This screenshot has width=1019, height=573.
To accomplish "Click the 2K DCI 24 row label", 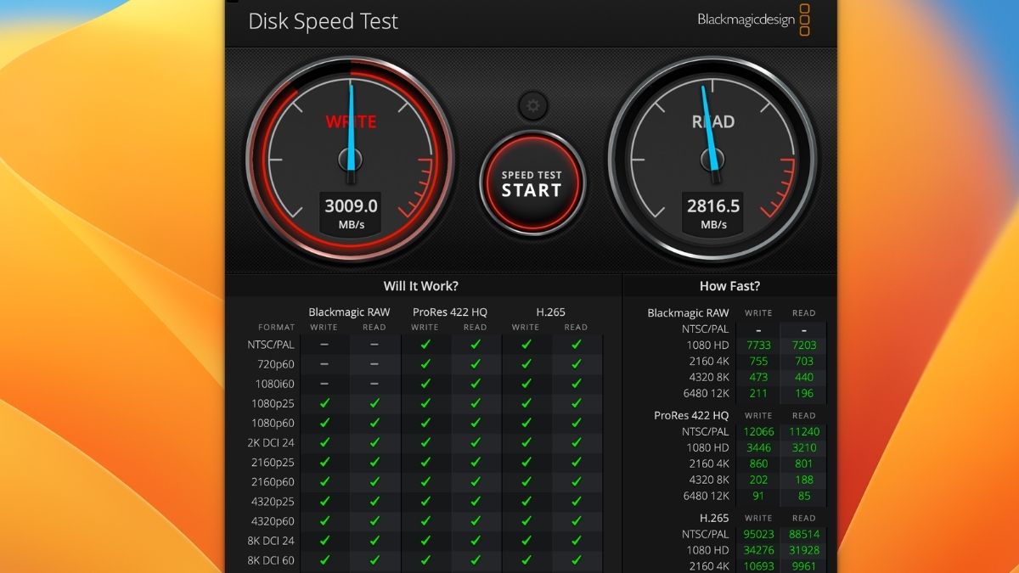I will [272, 442].
